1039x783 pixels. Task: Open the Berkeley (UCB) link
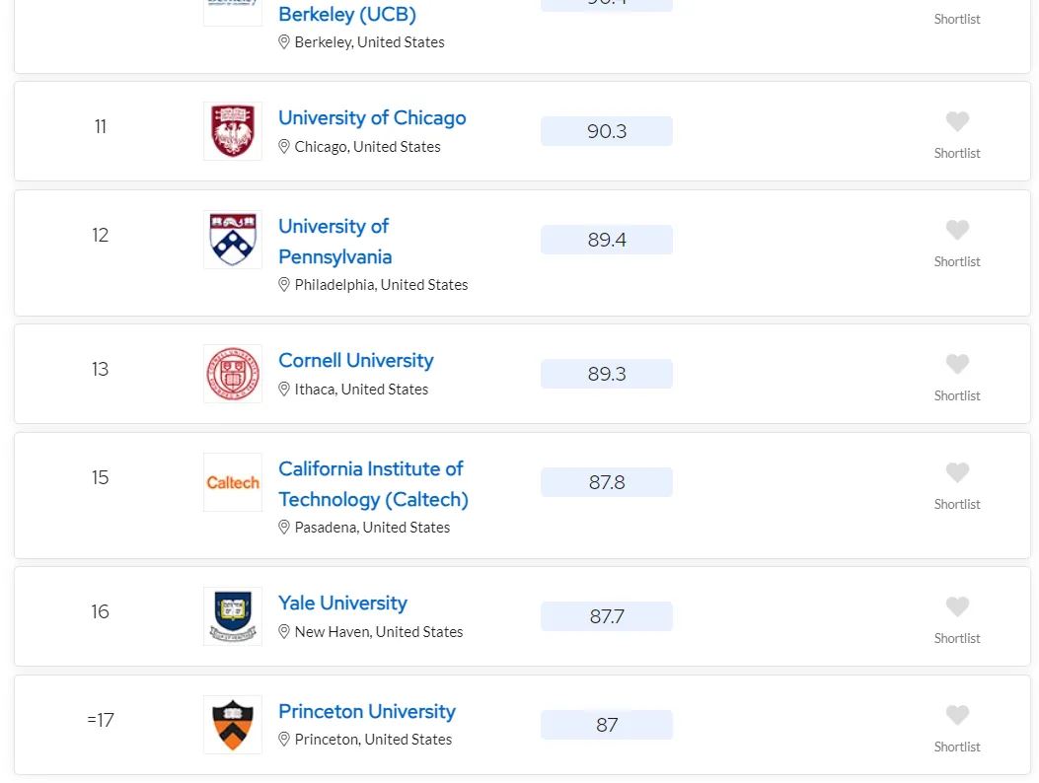pyautogui.click(x=347, y=13)
